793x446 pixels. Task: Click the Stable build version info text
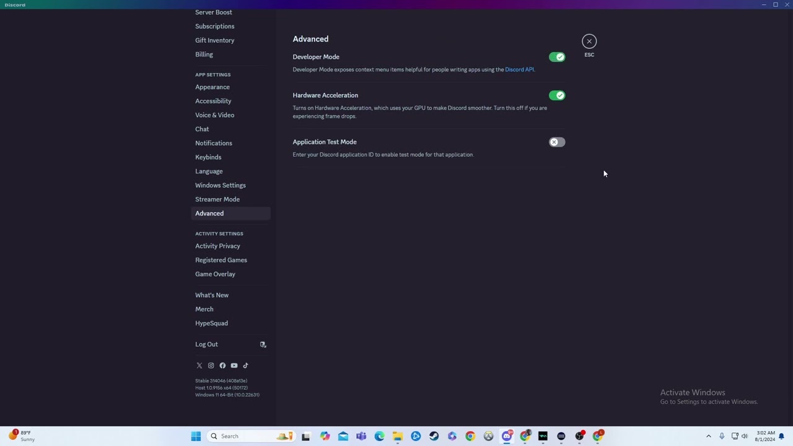point(221,381)
